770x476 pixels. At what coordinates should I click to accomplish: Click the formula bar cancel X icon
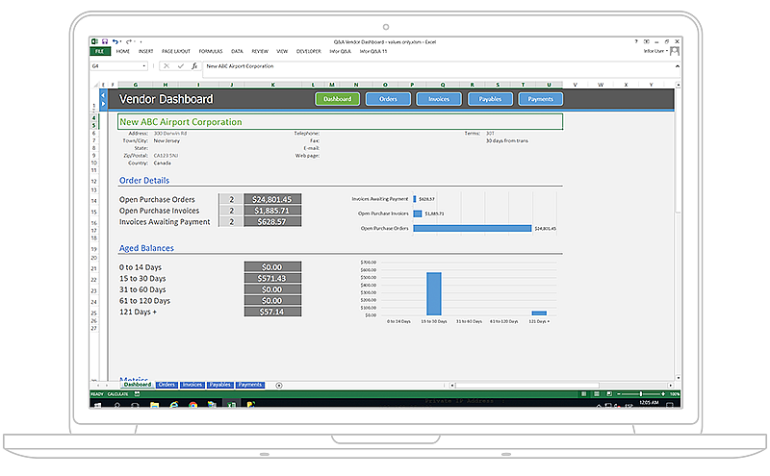[x=167, y=66]
